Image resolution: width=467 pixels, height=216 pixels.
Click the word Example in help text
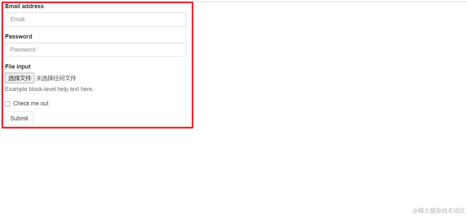pos(16,89)
